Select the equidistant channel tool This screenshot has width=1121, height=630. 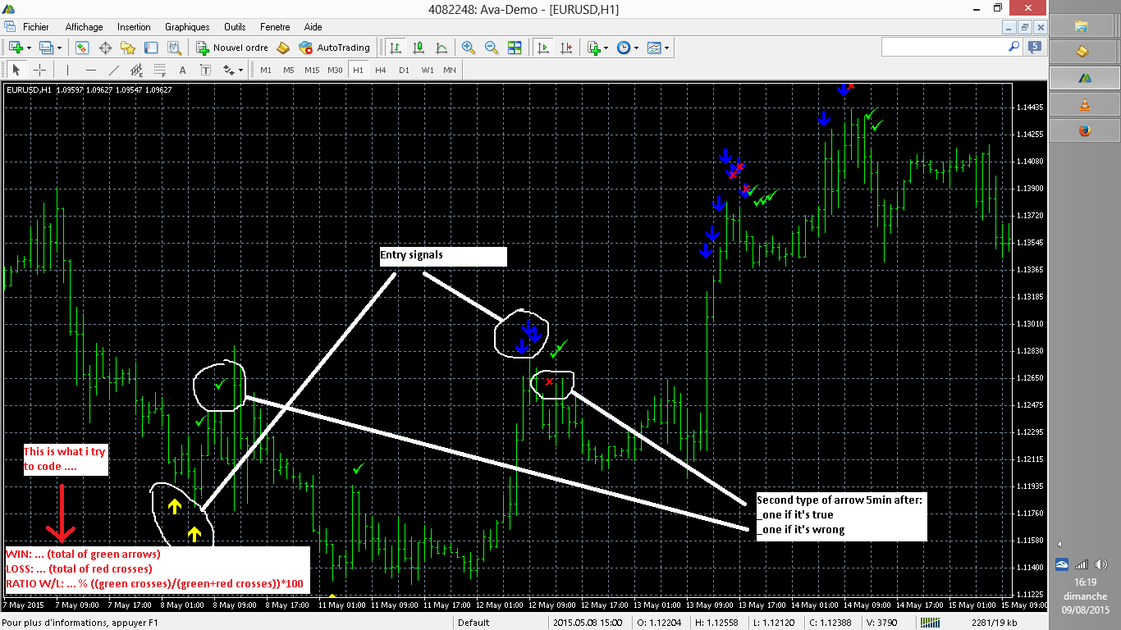(x=136, y=70)
